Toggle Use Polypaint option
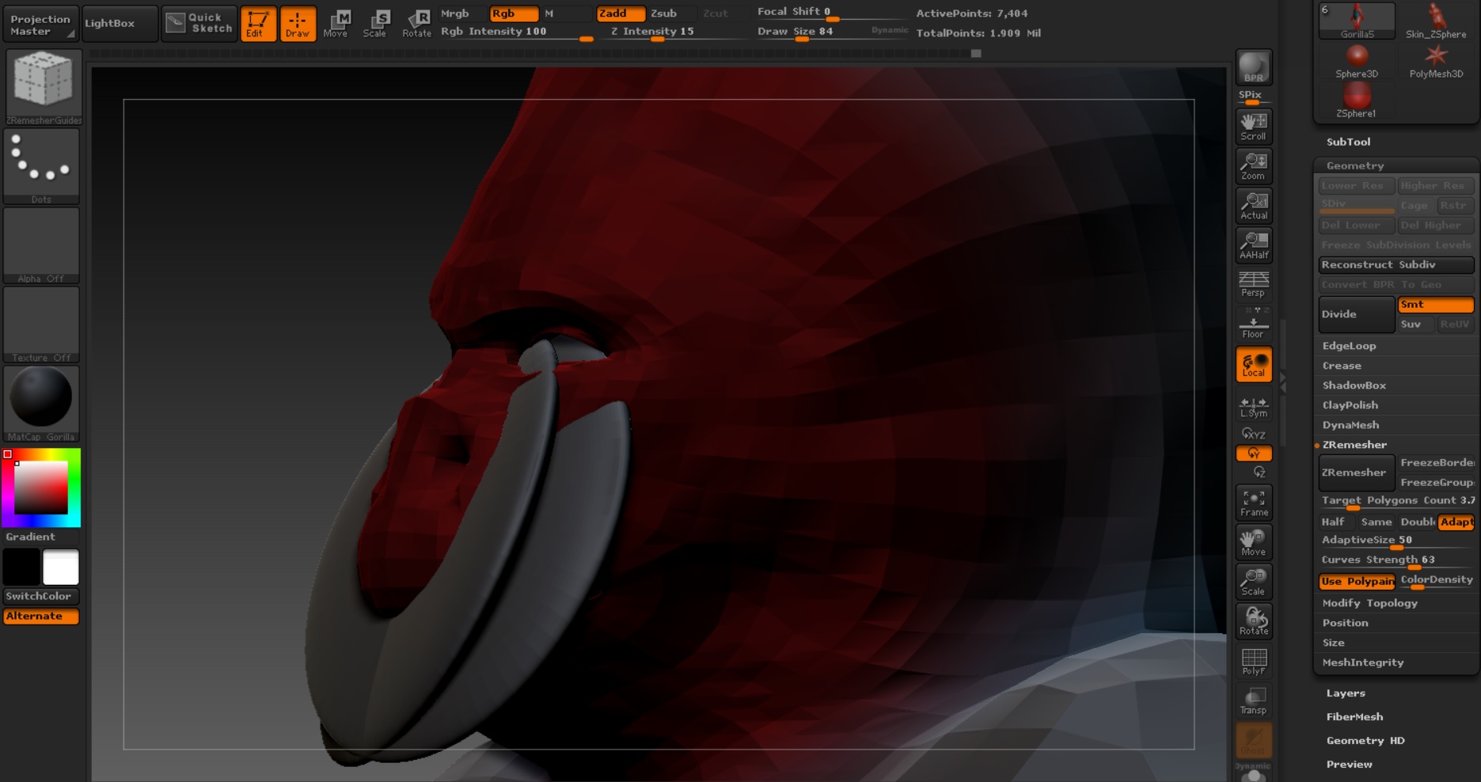 point(1357,582)
